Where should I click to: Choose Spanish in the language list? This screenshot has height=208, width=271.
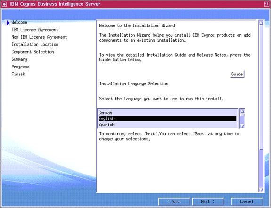point(167,125)
